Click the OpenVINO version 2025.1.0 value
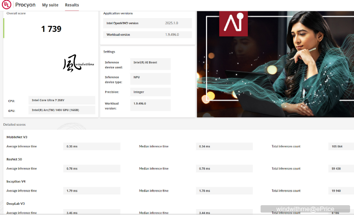 tap(172, 23)
